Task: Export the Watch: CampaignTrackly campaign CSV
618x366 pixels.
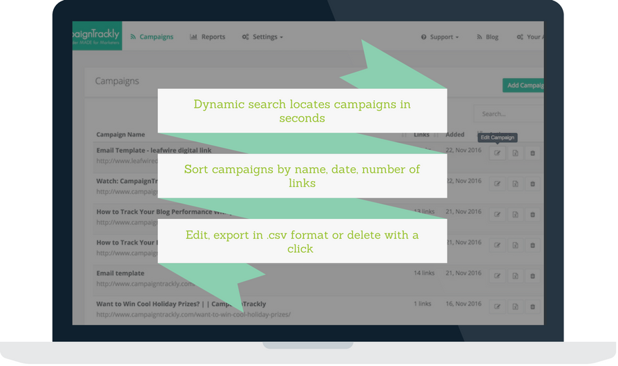Action: (x=515, y=184)
